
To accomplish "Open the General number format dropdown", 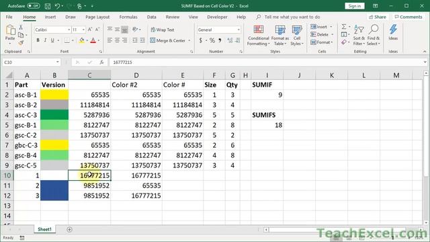I will tap(239, 30).
